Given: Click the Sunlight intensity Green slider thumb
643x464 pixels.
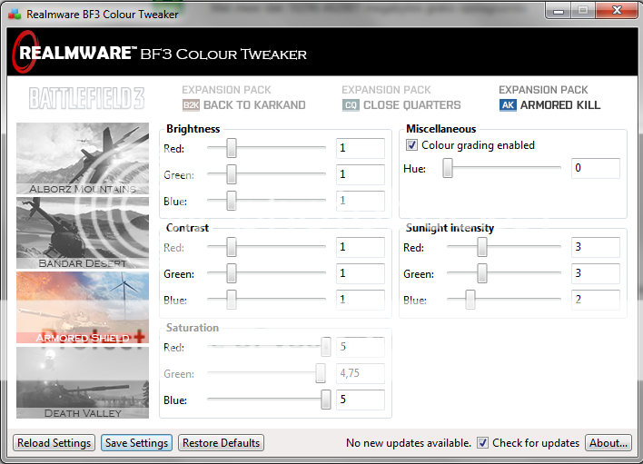Looking at the screenshot, I should tap(482, 273).
